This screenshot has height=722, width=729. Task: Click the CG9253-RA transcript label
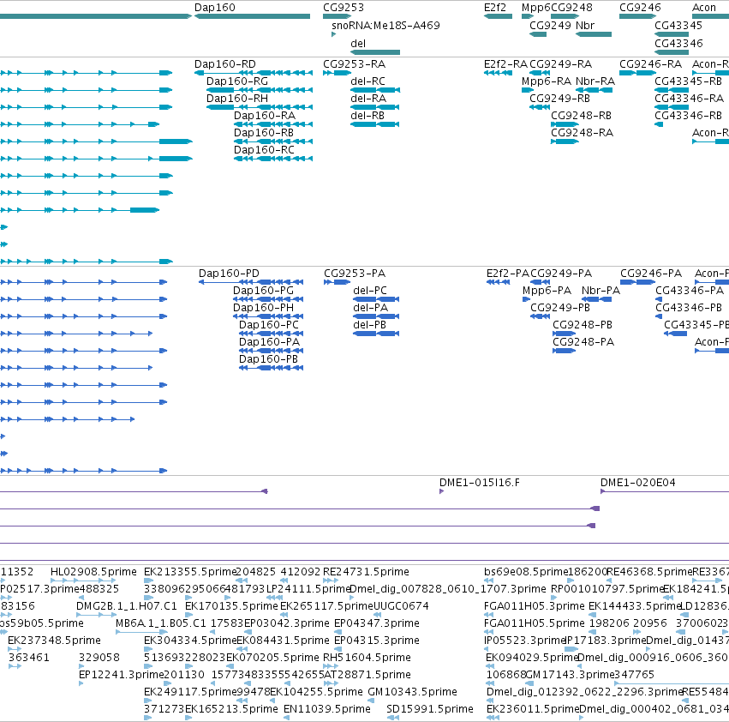tap(355, 63)
